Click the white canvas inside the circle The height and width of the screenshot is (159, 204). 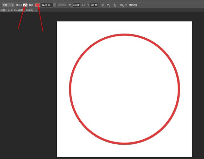(125, 89)
